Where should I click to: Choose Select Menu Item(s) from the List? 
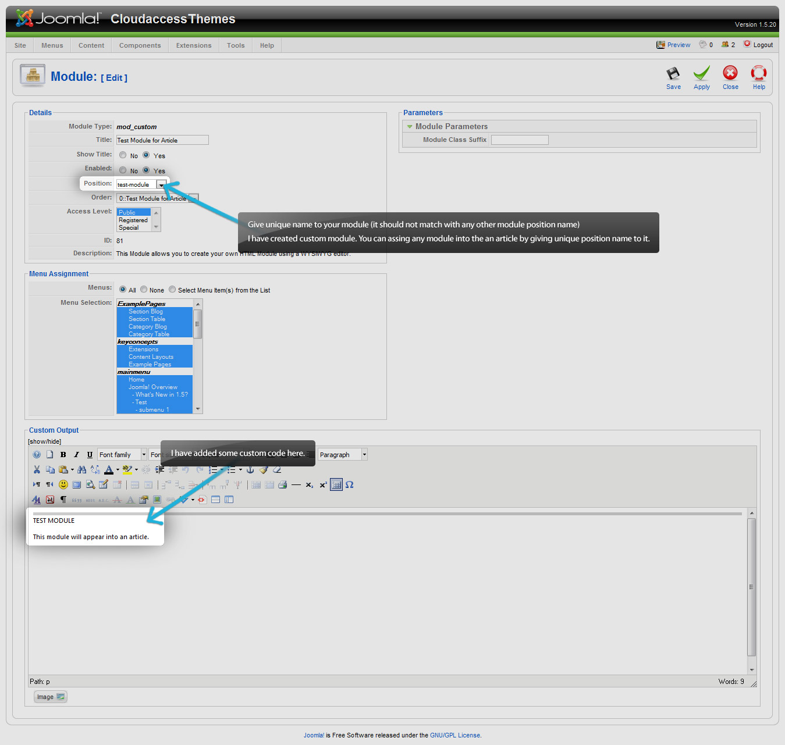172,290
